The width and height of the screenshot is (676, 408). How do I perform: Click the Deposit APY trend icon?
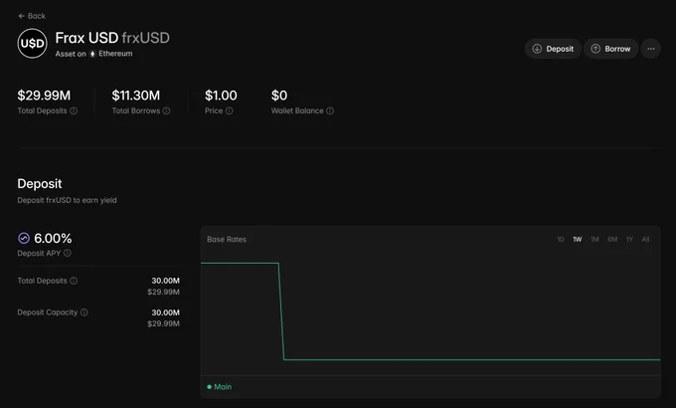24,238
